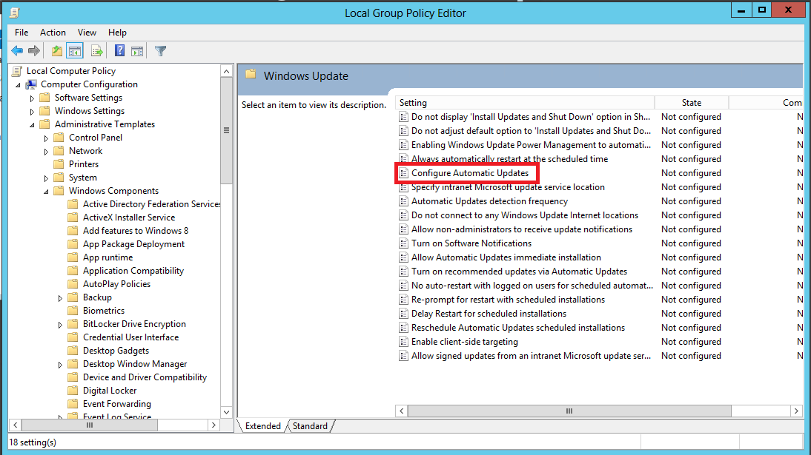The width and height of the screenshot is (811, 455).
Task: Expand the BitLocker Drive Encryption folder
Action: [x=60, y=325]
